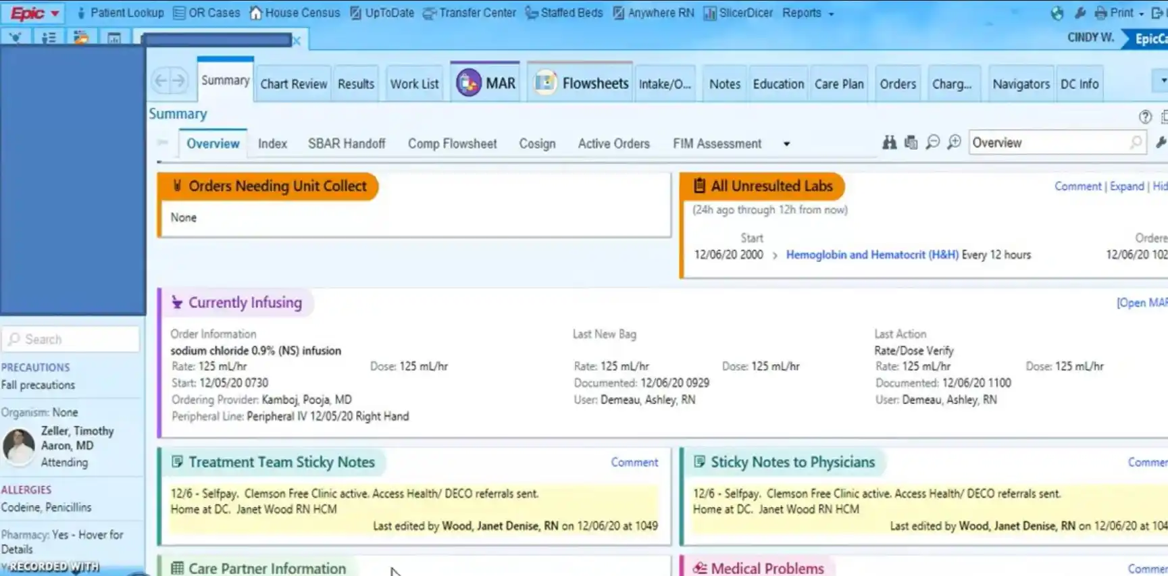Click the binoculars find icon

click(x=889, y=142)
